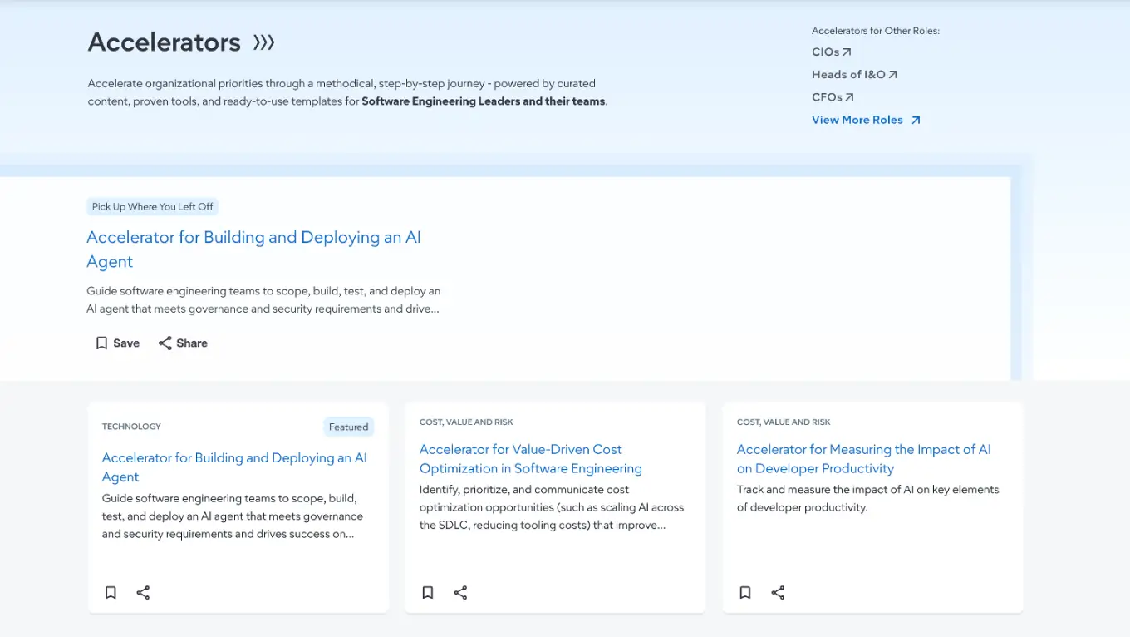The image size is (1130, 637).
Task: Save the Pick Up Where You Left Off accelerator
Action: tap(117, 343)
